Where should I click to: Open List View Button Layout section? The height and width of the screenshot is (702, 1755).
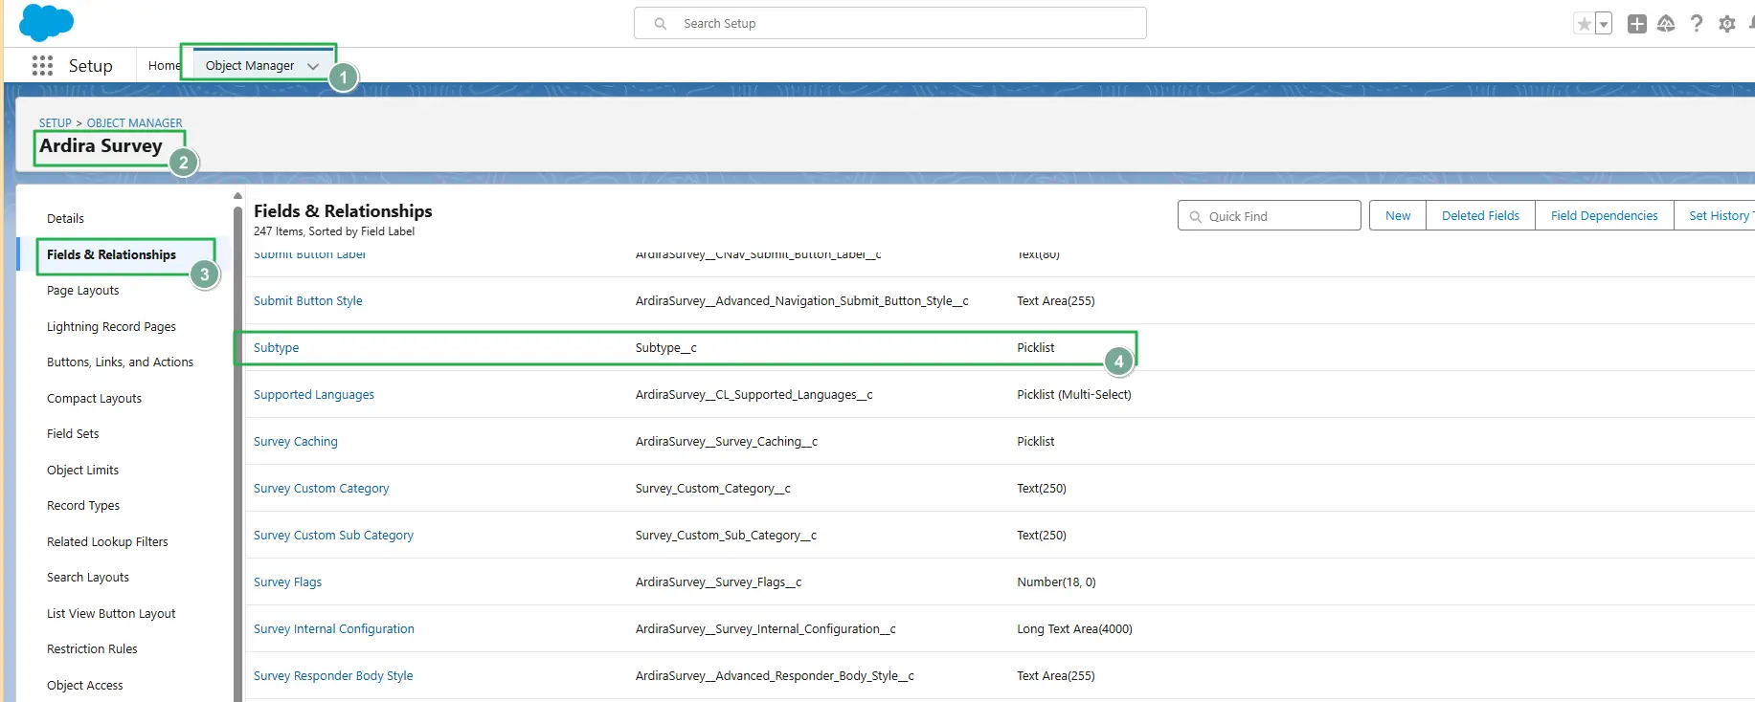pos(111,613)
